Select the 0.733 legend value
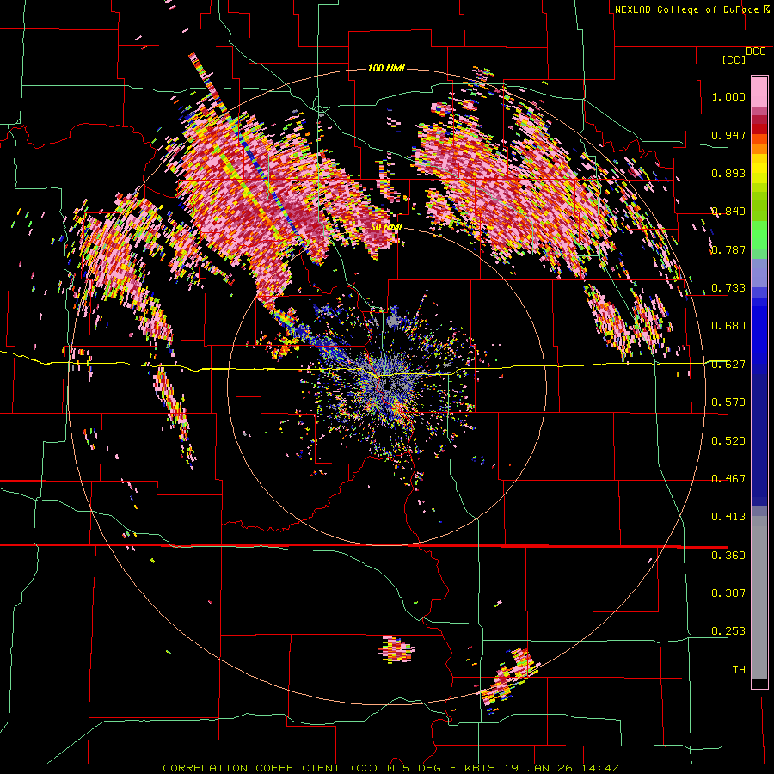This screenshot has height=774, width=774. [x=728, y=288]
